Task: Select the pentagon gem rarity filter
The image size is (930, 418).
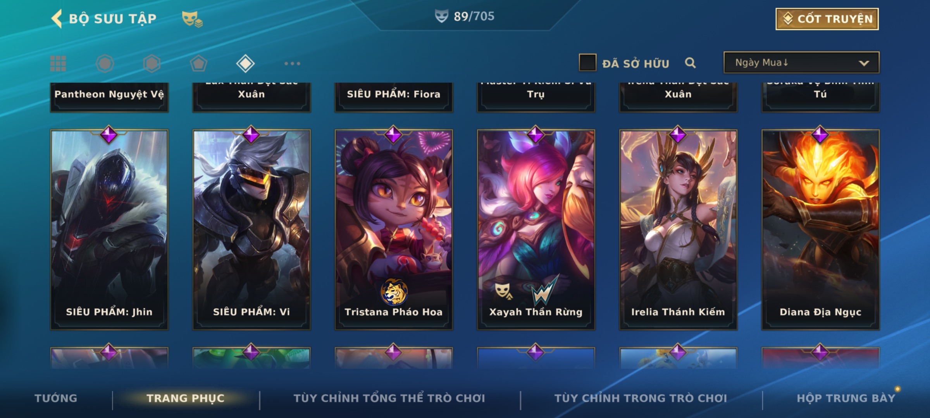Action: click(x=199, y=63)
